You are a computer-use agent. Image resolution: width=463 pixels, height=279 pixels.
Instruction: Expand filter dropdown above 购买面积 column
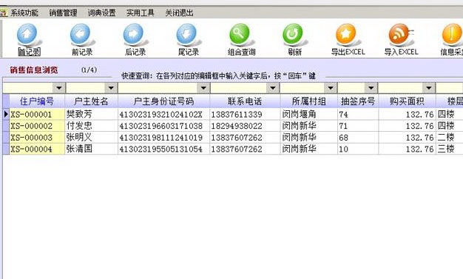429,88
